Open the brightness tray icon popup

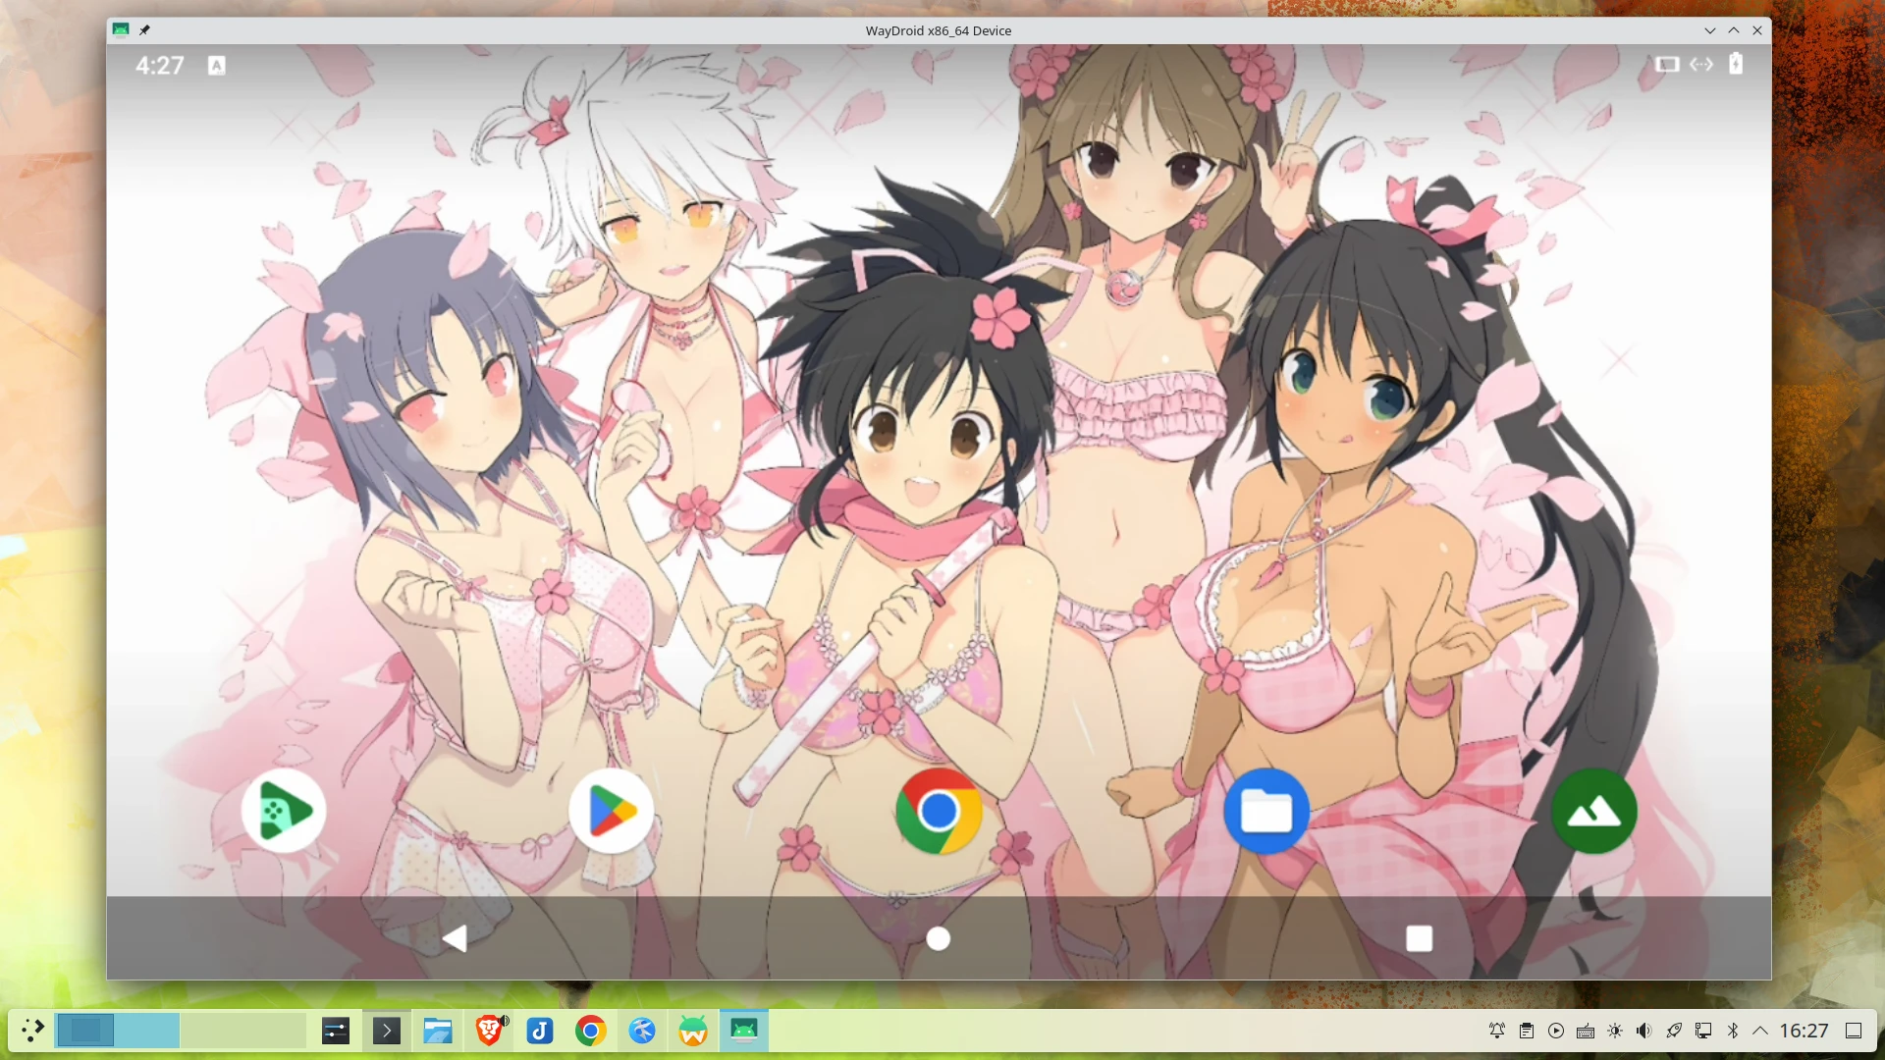pos(1615,1031)
